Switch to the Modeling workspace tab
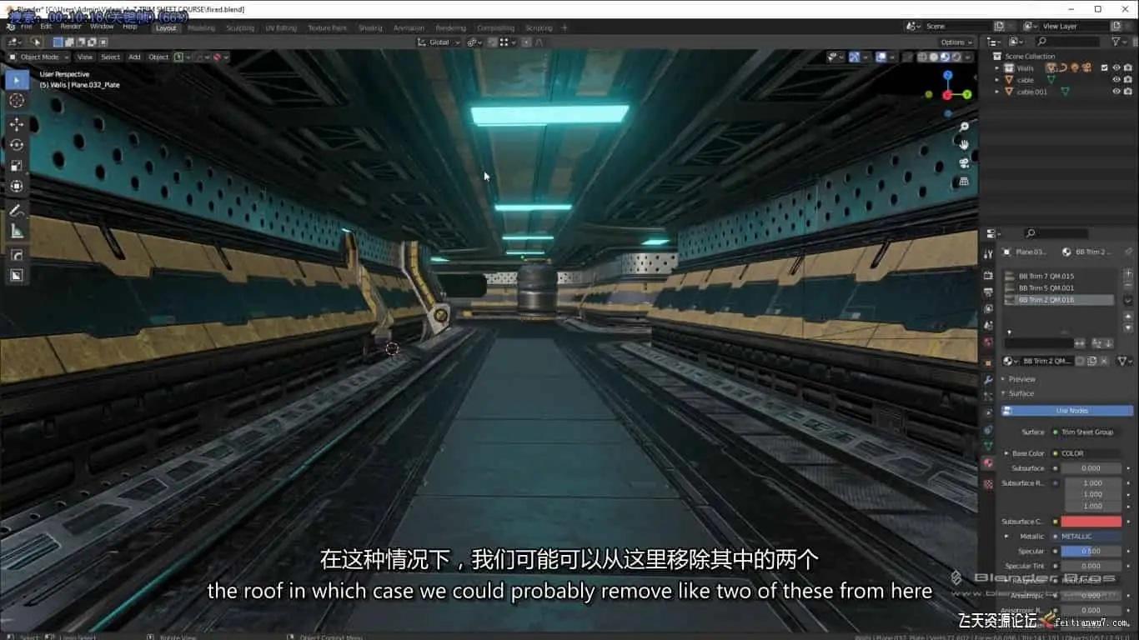Image resolution: width=1139 pixels, height=640 pixels. click(x=201, y=27)
